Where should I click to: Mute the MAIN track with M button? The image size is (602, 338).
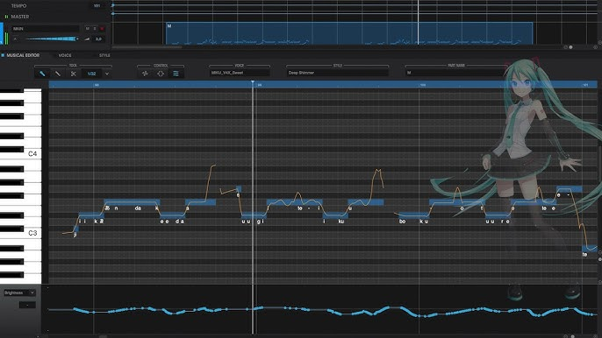coord(88,28)
